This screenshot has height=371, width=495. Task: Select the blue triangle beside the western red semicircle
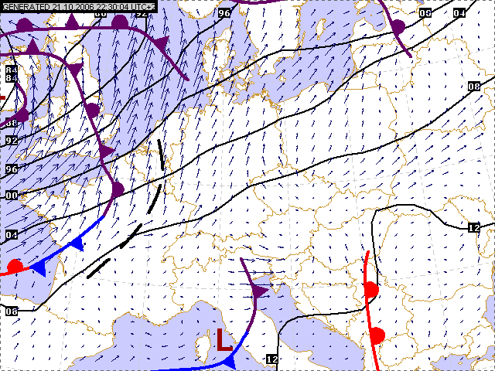pyautogui.click(x=39, y=267)
